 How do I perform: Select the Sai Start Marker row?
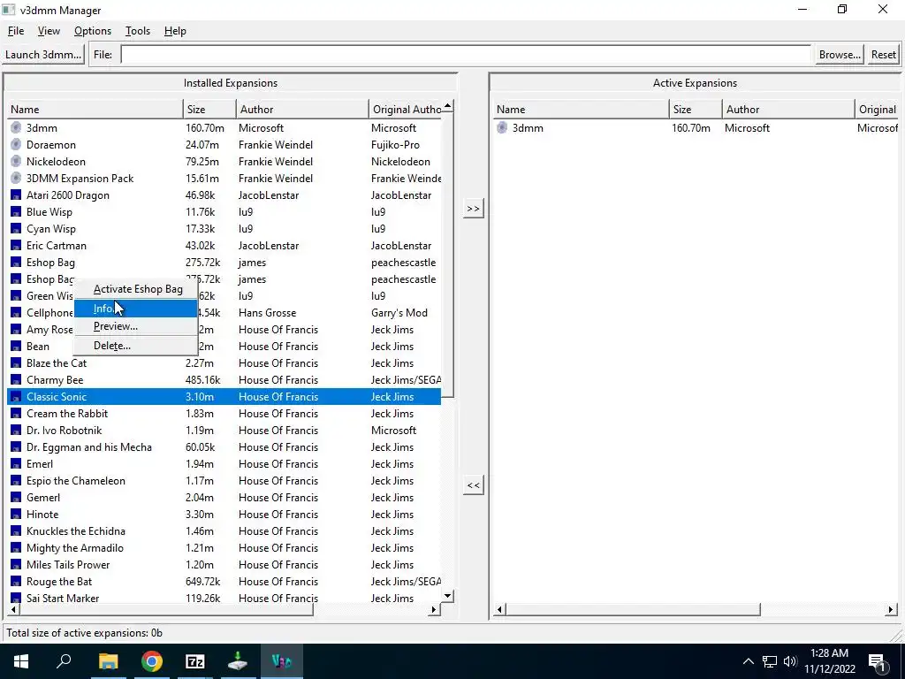coord(224,599)
